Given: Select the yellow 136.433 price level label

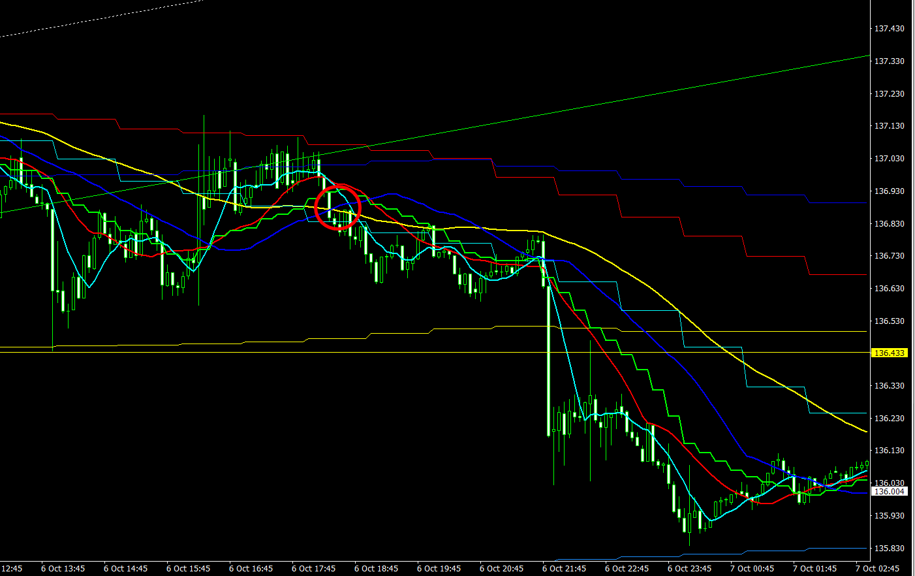Looking at the screenshot, I should (889, 353).
